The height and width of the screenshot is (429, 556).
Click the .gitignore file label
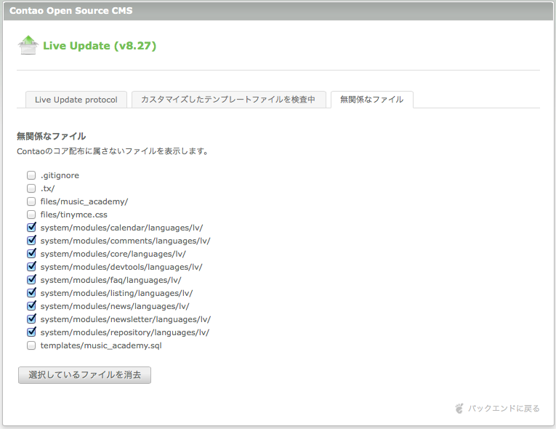click(x=60, y=176)
